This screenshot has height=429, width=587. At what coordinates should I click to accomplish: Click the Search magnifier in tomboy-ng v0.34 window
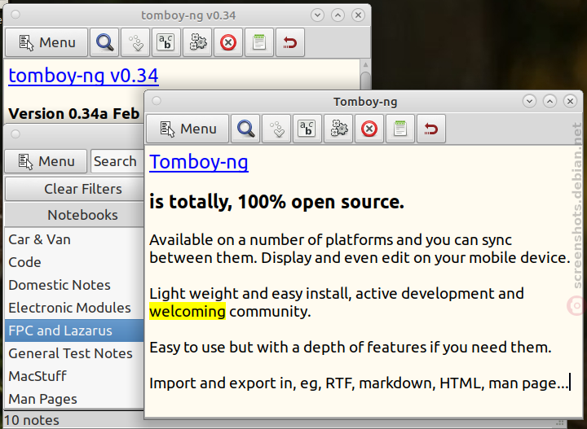point(104,42)
